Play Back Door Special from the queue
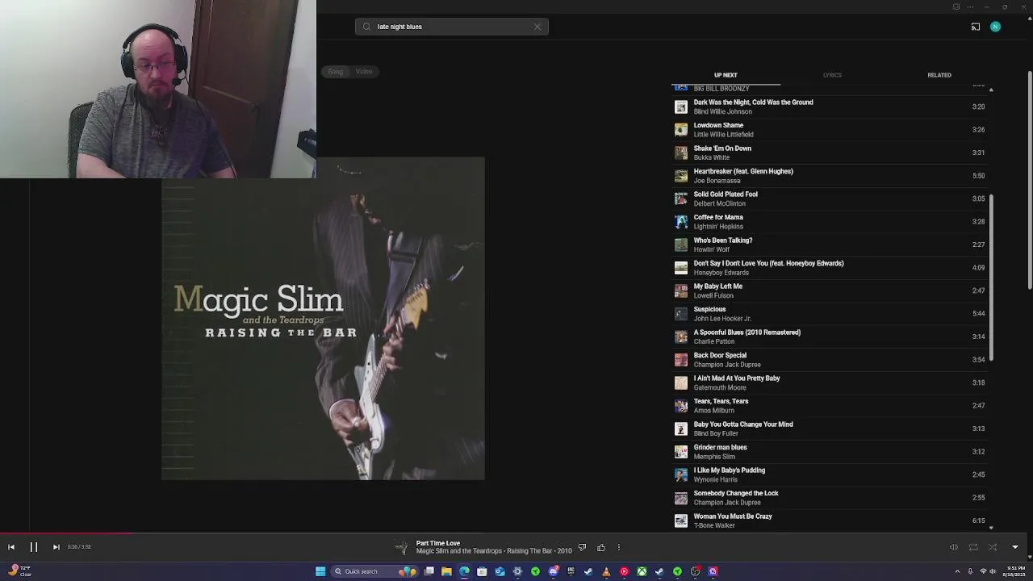The image size is (1033, 581). pos(830,360)
